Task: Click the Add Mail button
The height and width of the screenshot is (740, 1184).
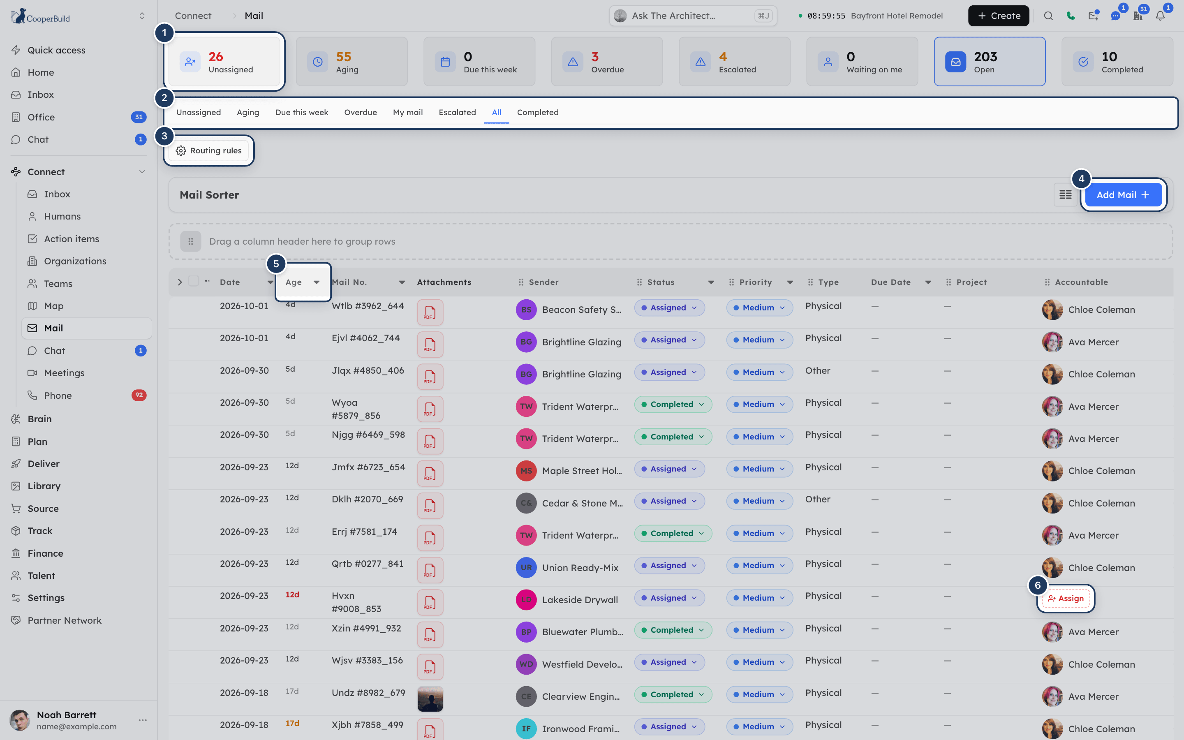Action: pyautogui.click(x=1123, y=195)
